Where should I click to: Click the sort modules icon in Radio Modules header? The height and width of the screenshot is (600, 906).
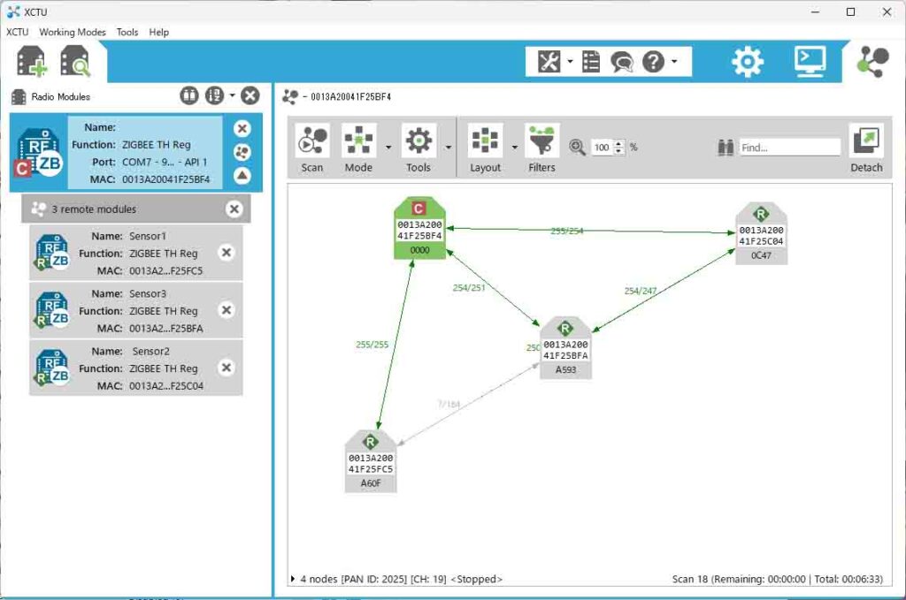pos(214,95)
